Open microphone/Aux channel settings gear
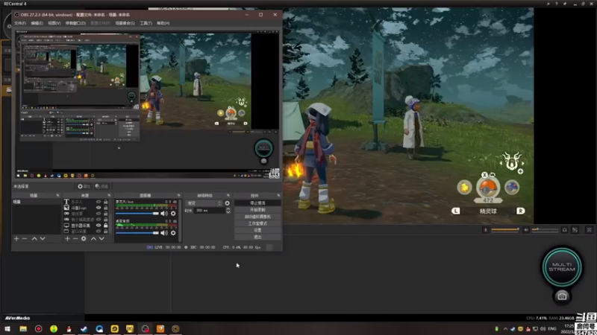The width and height of the screenshot is (597, 335). [173, 214]
